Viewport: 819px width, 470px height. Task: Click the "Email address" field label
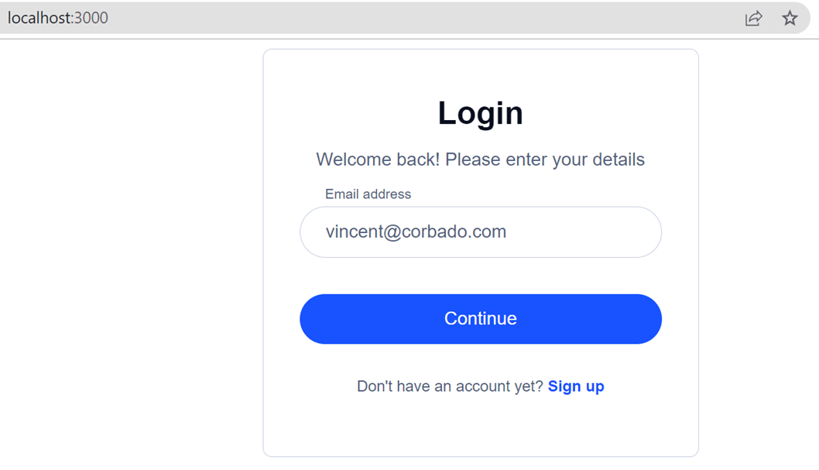(x=368, y=194)
